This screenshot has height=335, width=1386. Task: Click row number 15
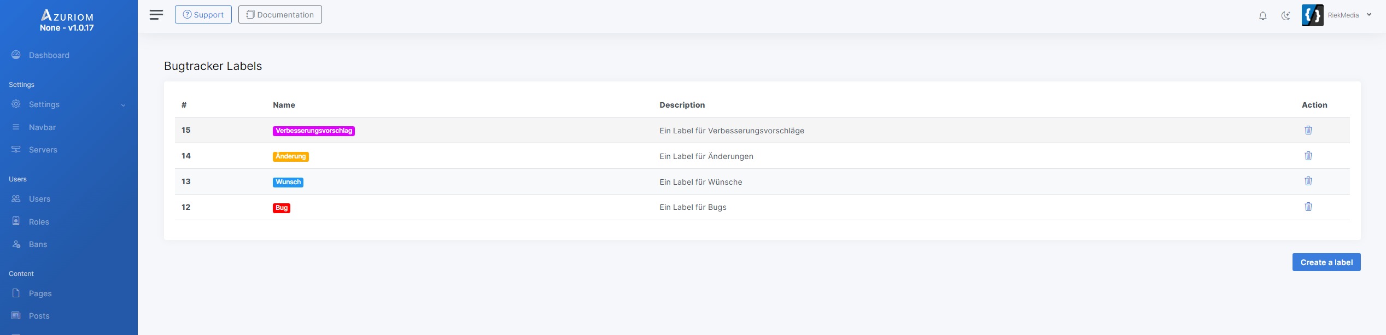(186, 130)
